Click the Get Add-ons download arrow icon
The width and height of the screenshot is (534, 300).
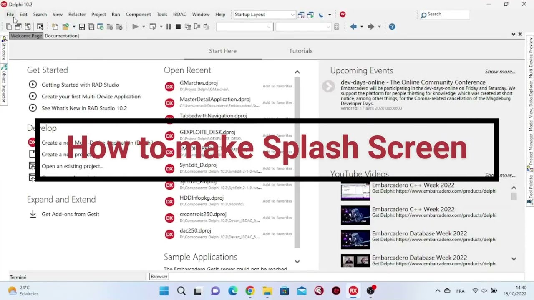point(33,214)
